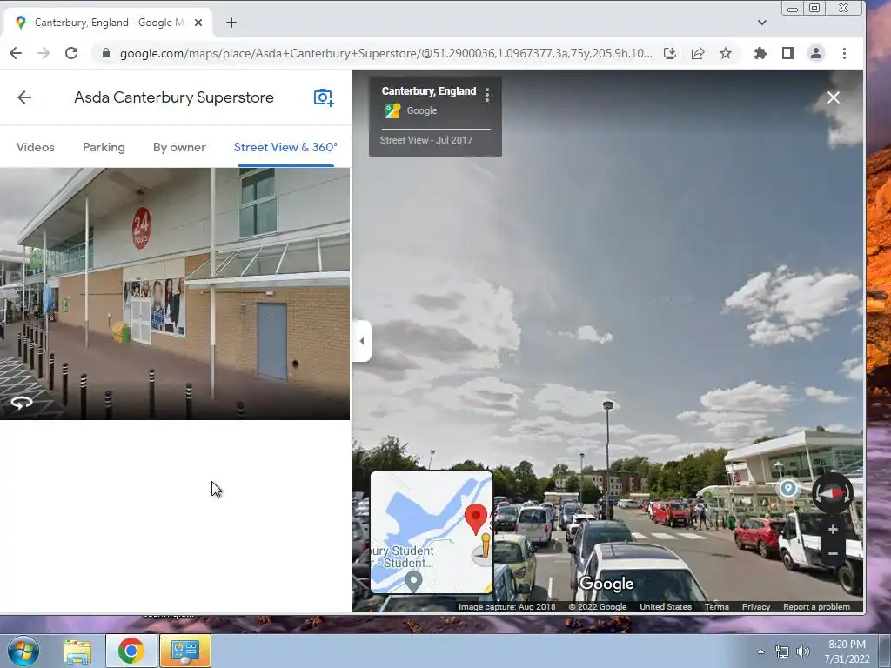Zoom in the Street View
This screenshot has width=891, height=668.
tap(833, 530)
